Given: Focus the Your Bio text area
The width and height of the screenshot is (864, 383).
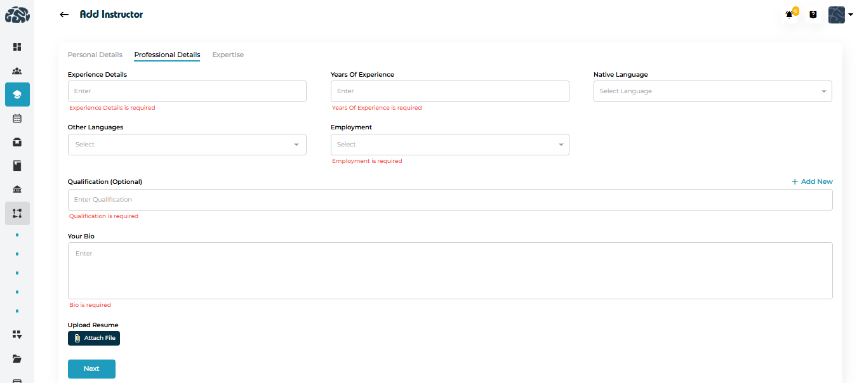Looking at the screenshot, I should pos(449,271).
